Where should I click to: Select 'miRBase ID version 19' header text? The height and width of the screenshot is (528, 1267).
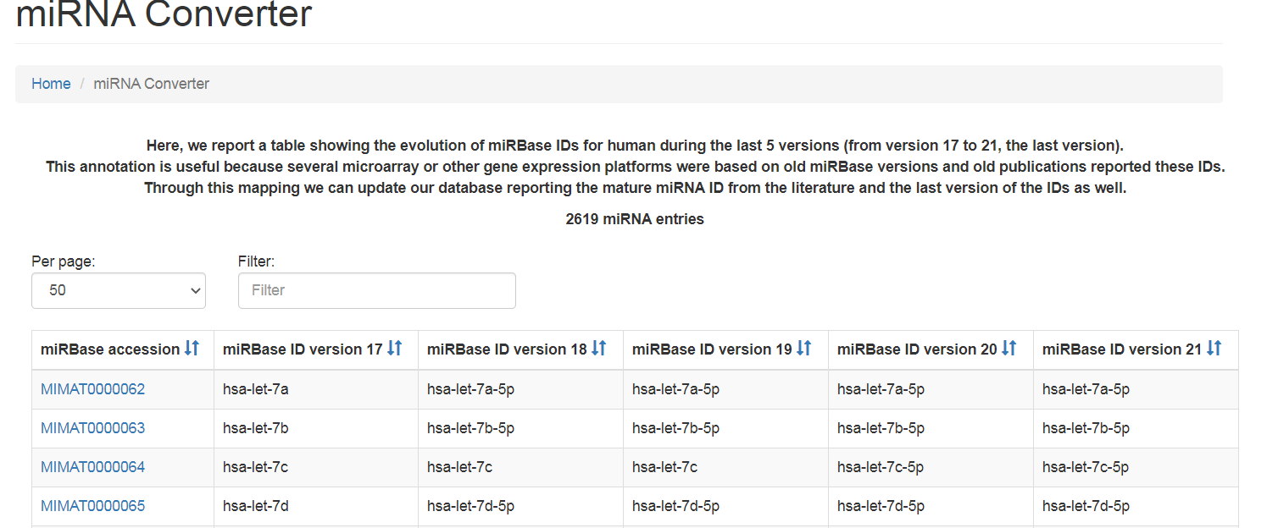[x=712, y=349]
